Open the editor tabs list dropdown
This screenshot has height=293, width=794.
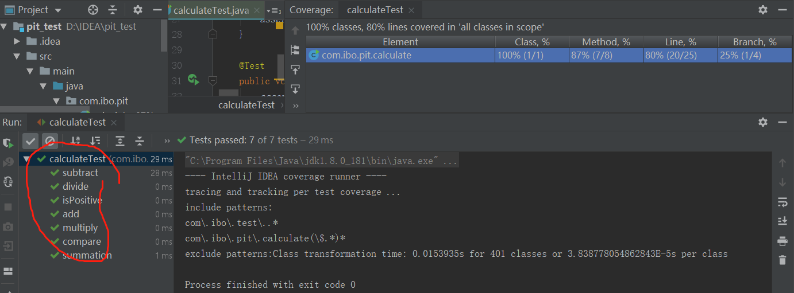[x=275, y=10]
